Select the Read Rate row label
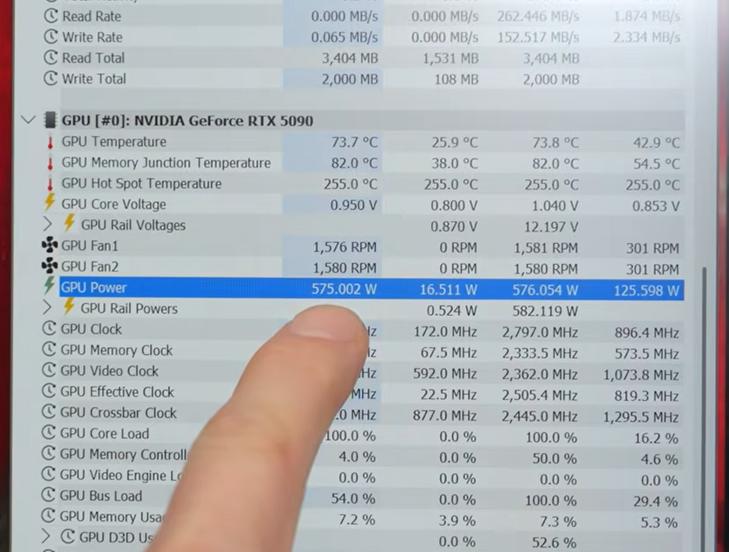The height and width of the screenshot is (552, 729). (x=92, y=16)
